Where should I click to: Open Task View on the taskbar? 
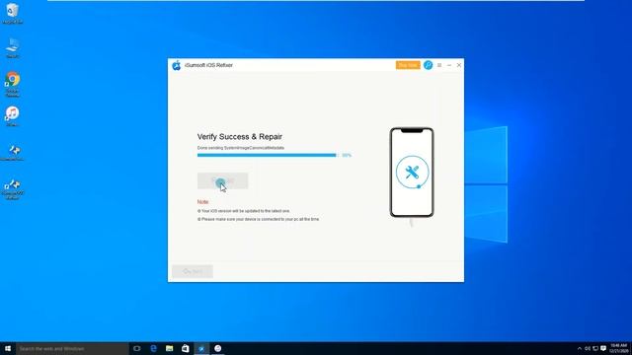[x=137, y=348]
